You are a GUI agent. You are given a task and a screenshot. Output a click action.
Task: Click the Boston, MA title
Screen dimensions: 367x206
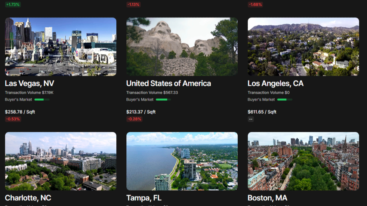(268, 198)
